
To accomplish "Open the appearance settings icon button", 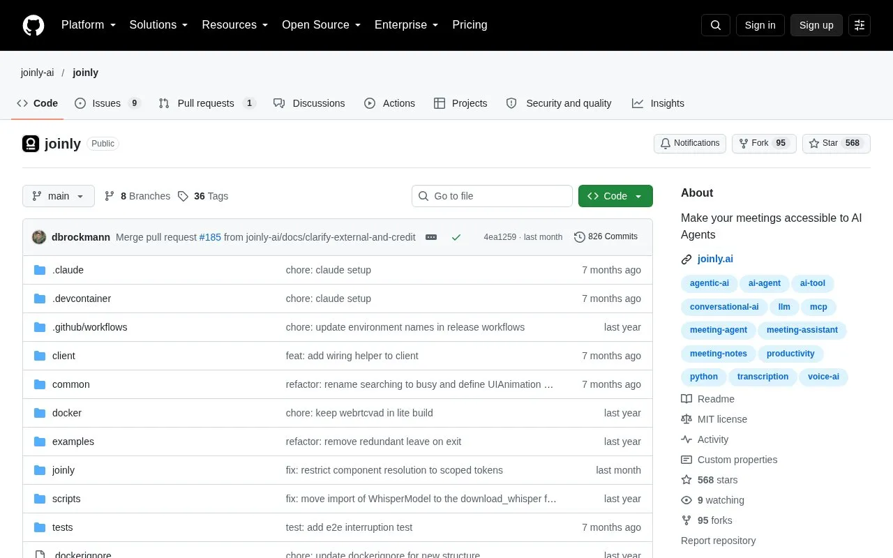I will [x=860, y=25].
